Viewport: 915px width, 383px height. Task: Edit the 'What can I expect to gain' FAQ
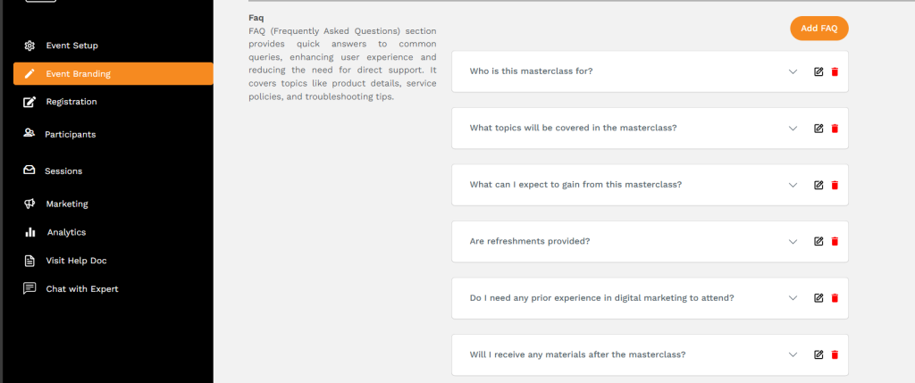818,185
